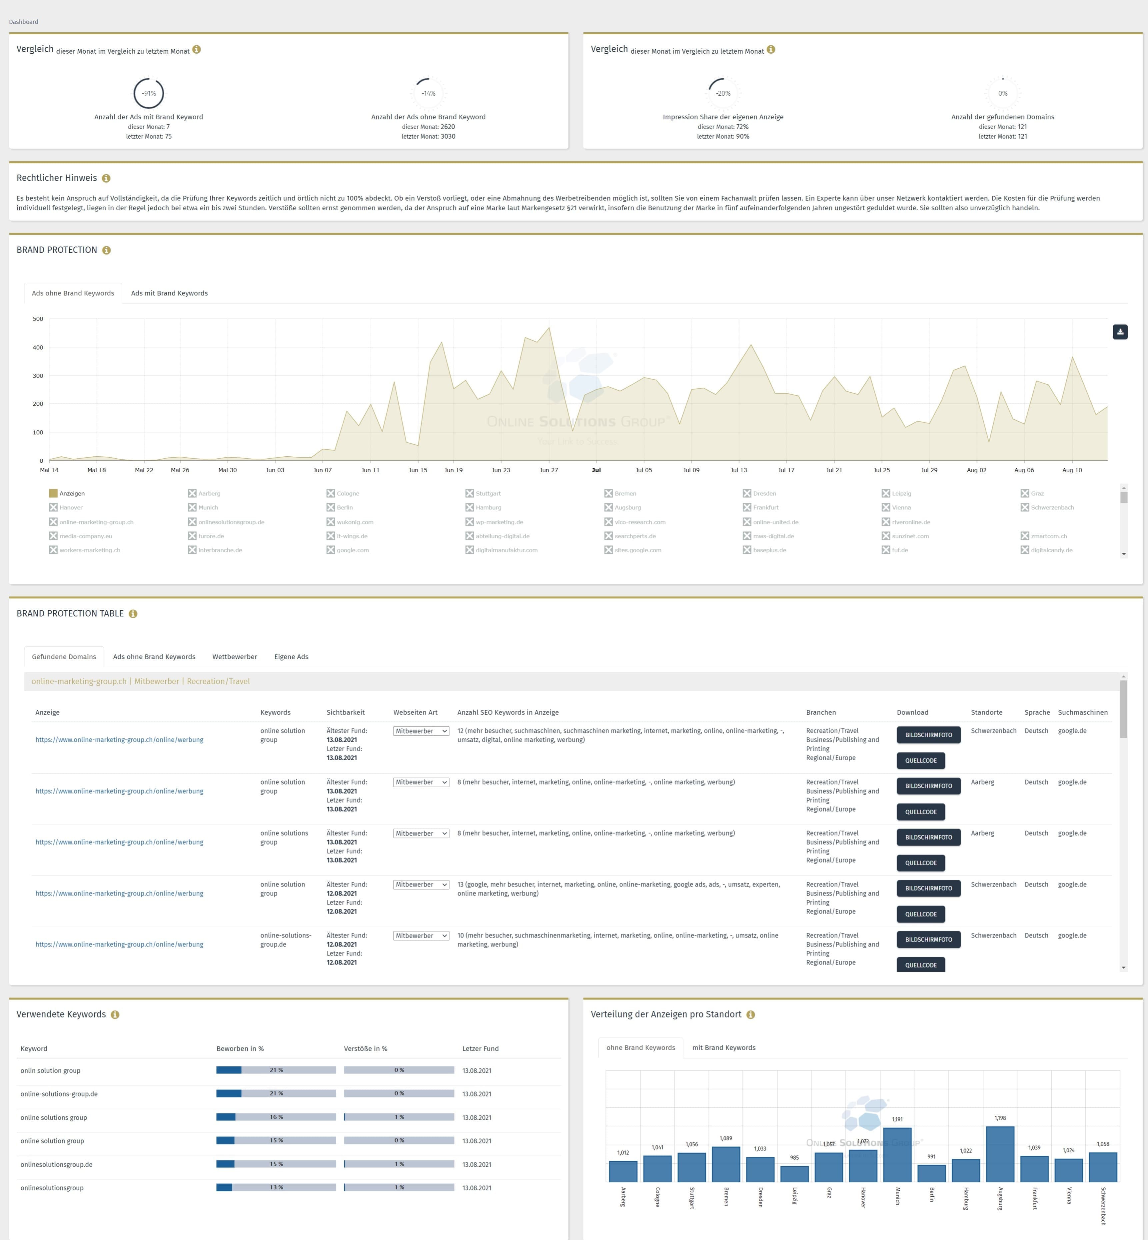Select Ads ohne Brand Keywords chart tab
The height and width of the screenshot is (1240, 1148).
pos(73,294)
